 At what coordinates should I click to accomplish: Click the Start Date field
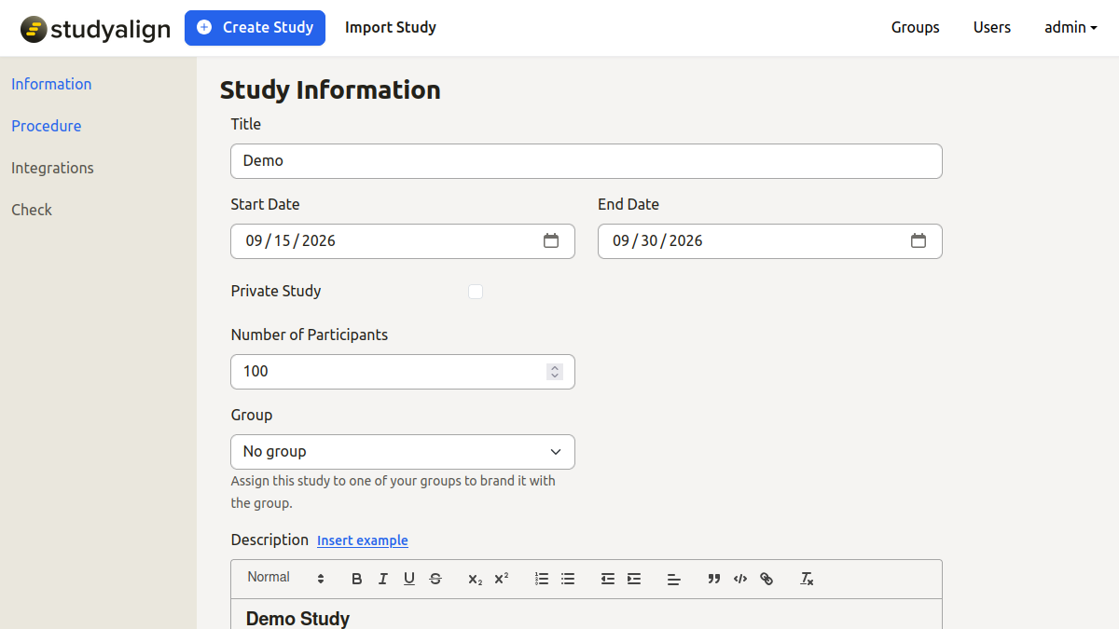pyautogui.click(x=403, y=241)
